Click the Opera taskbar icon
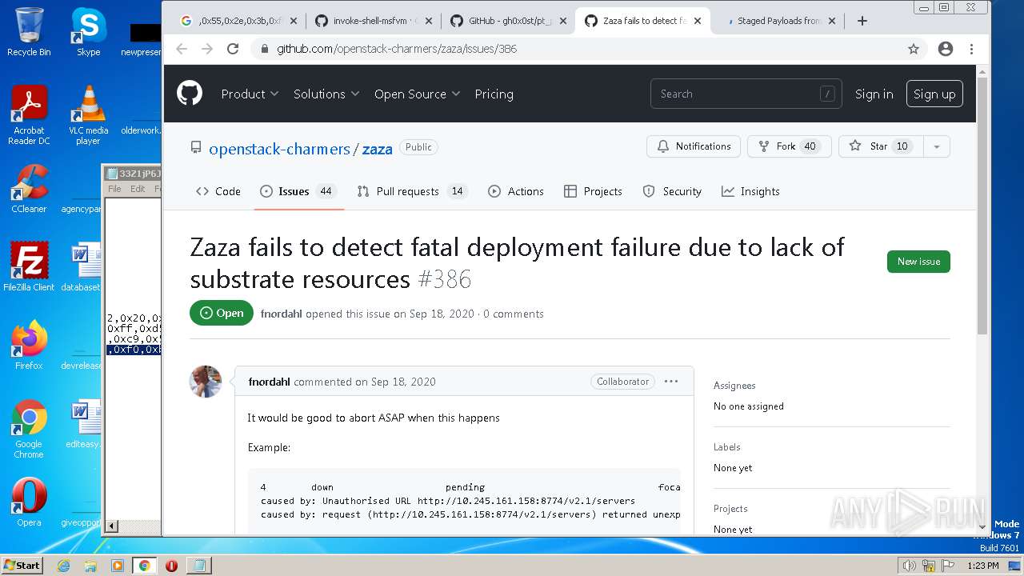The image size is (1024, 576). coord(171,566)
